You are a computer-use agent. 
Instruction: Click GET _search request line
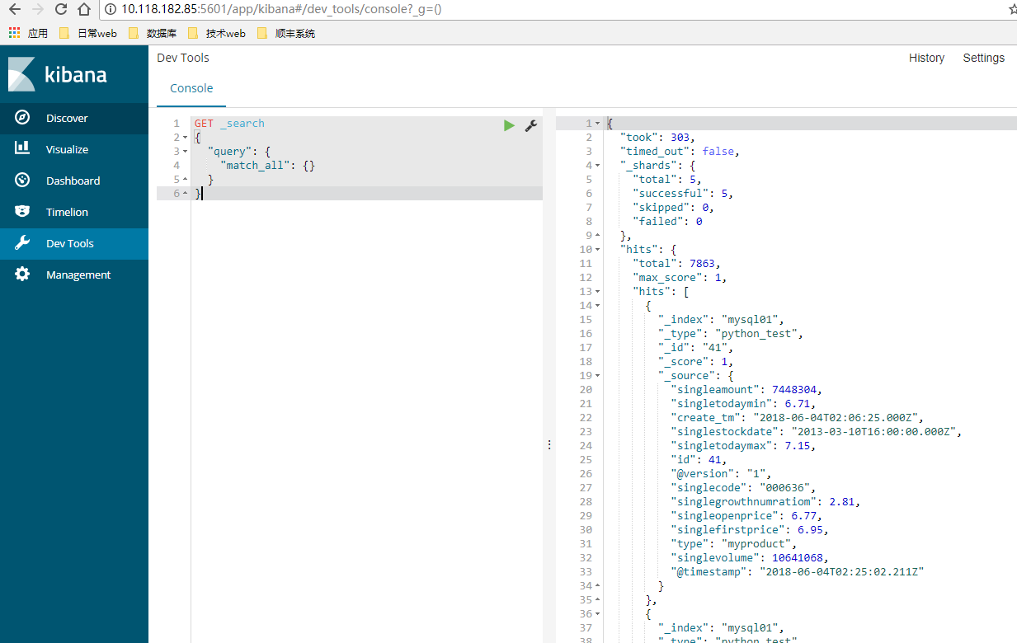tap(229, 123)
